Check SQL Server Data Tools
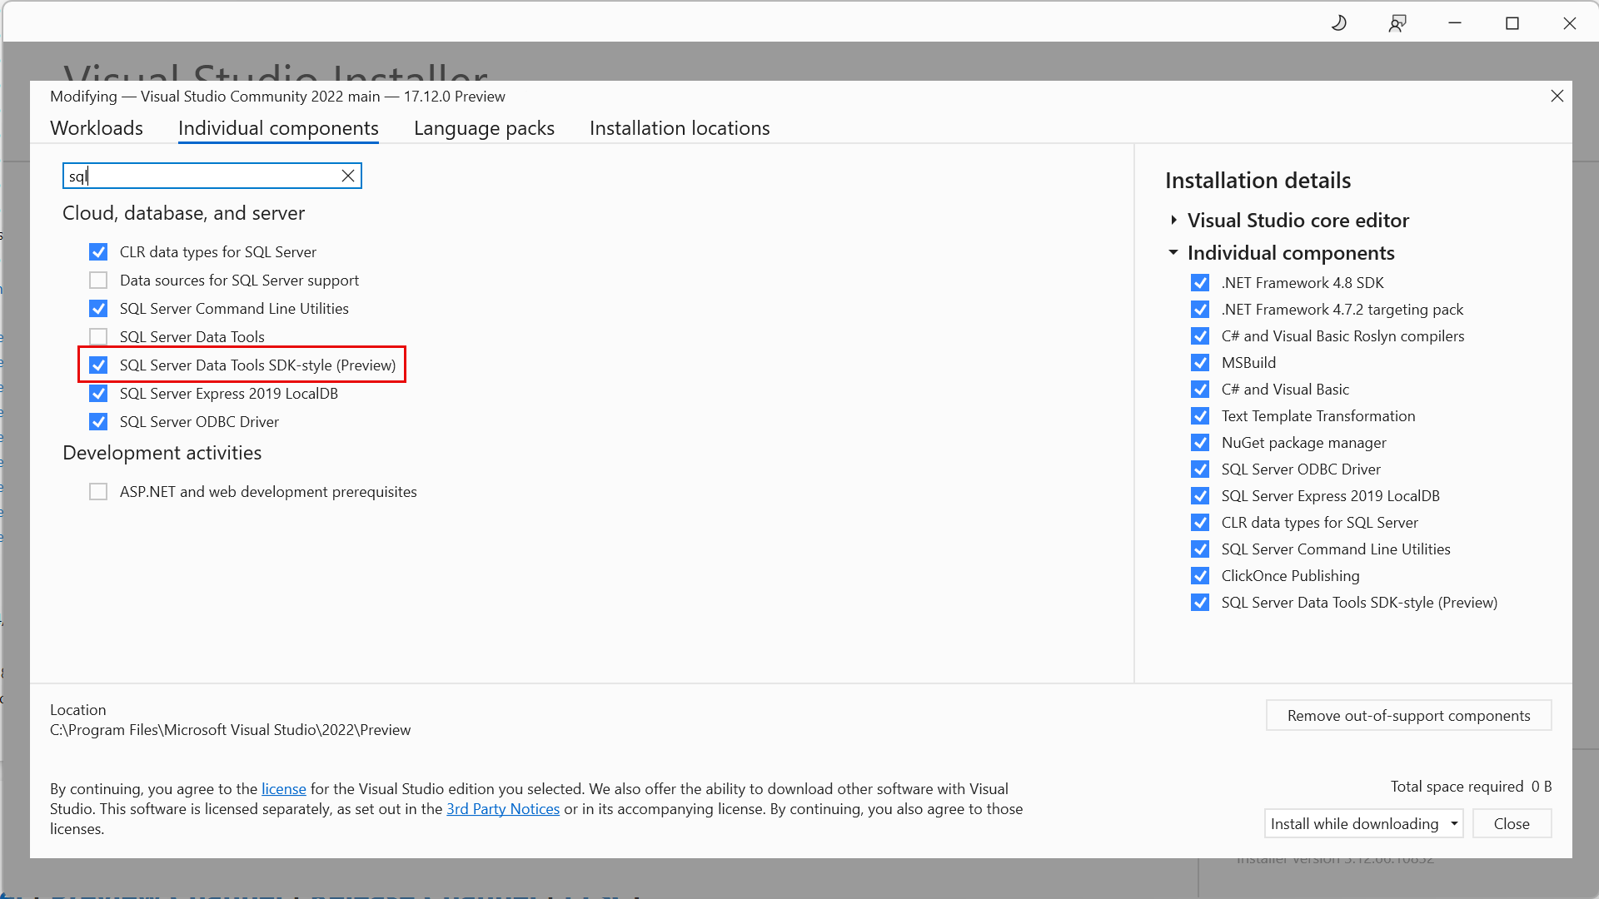1599x899 pixels. (98, 337)
